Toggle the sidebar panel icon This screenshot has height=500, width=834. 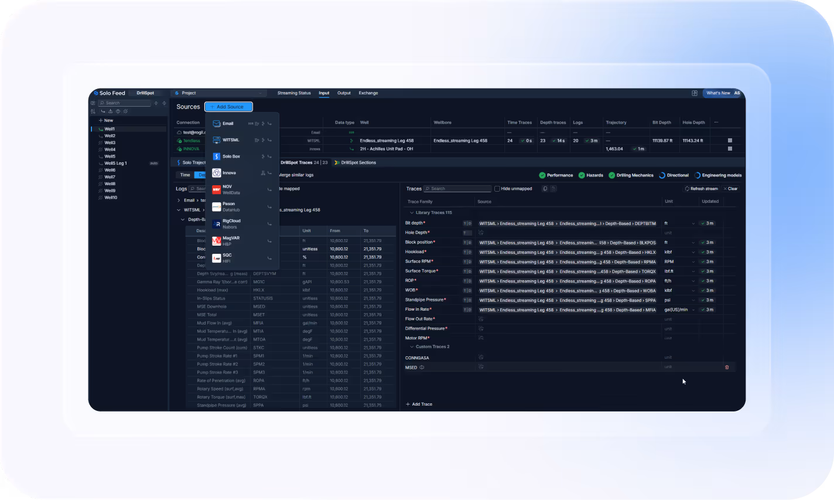pyautogui.click(x=93, y=103)
